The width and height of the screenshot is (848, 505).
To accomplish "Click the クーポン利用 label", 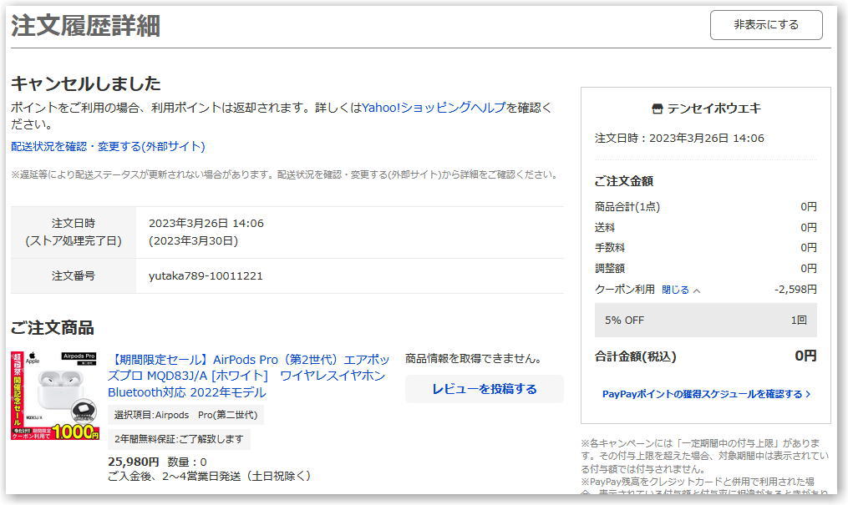I will click(625, 290).
